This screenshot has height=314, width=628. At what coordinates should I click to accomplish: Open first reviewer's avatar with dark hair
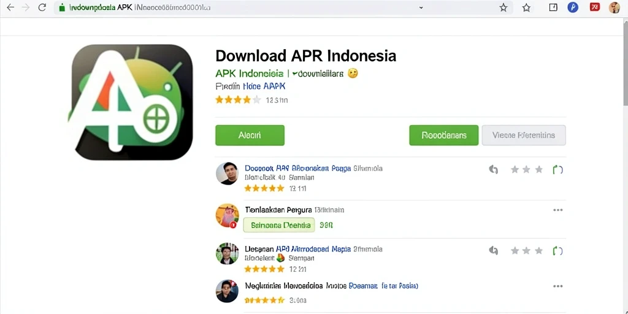(x=227, y=174)
